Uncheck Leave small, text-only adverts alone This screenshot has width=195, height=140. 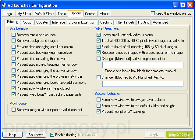coord(99,35)
